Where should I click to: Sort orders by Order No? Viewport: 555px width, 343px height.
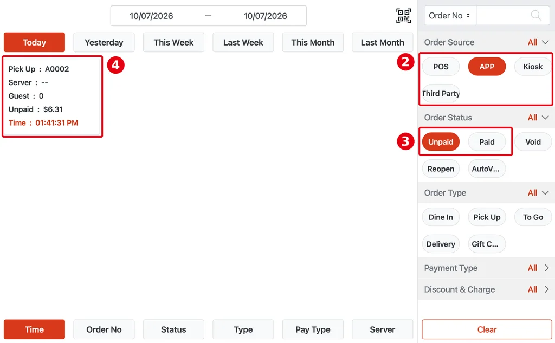pyautogui.click(x=104, y=329)
